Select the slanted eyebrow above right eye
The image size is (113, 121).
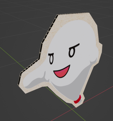click(x=74, y=46)
